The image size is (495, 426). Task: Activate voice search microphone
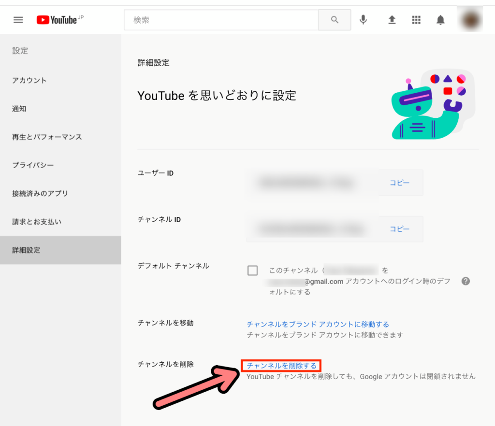click(x=363, y=20)
